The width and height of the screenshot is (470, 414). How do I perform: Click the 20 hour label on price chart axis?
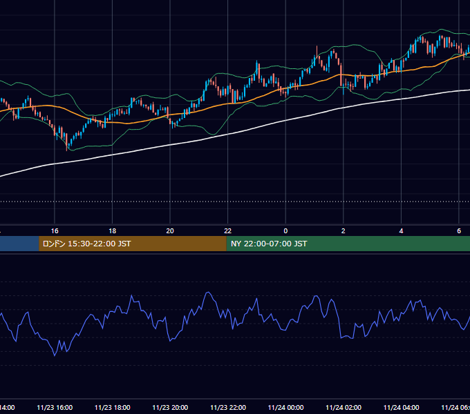(x=170, y=231)
